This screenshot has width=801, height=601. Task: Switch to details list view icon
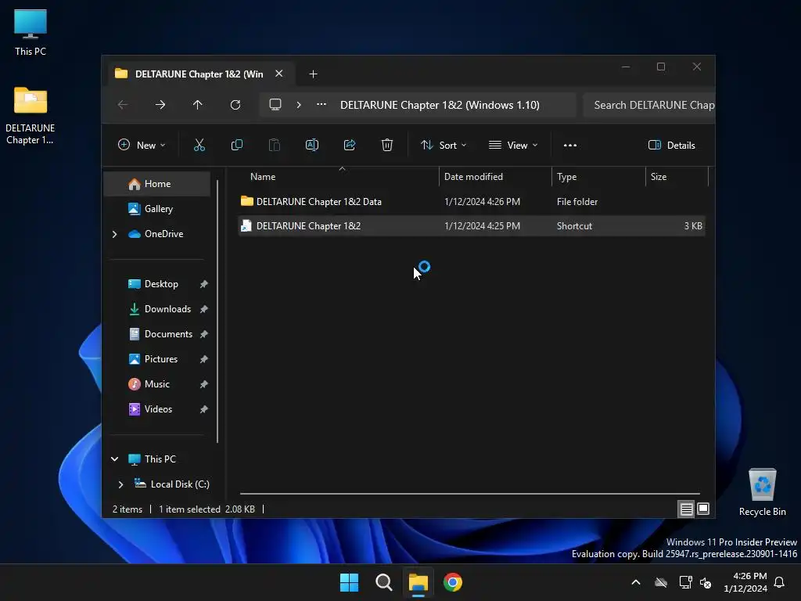tap(686, 509)
